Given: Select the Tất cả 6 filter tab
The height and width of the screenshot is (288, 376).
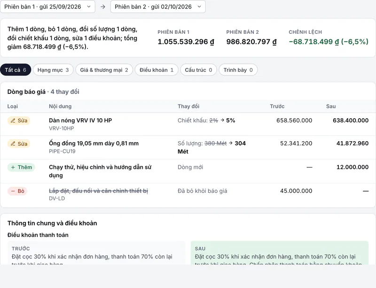Looking at the screenshot, I should coord(16,70).
